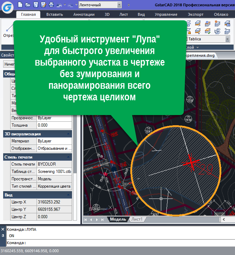
Task: Click the layer icon with orange line on top
Action: (217, 24)
